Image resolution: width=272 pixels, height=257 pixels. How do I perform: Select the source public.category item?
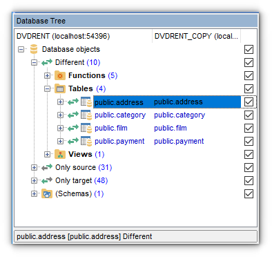120,115
